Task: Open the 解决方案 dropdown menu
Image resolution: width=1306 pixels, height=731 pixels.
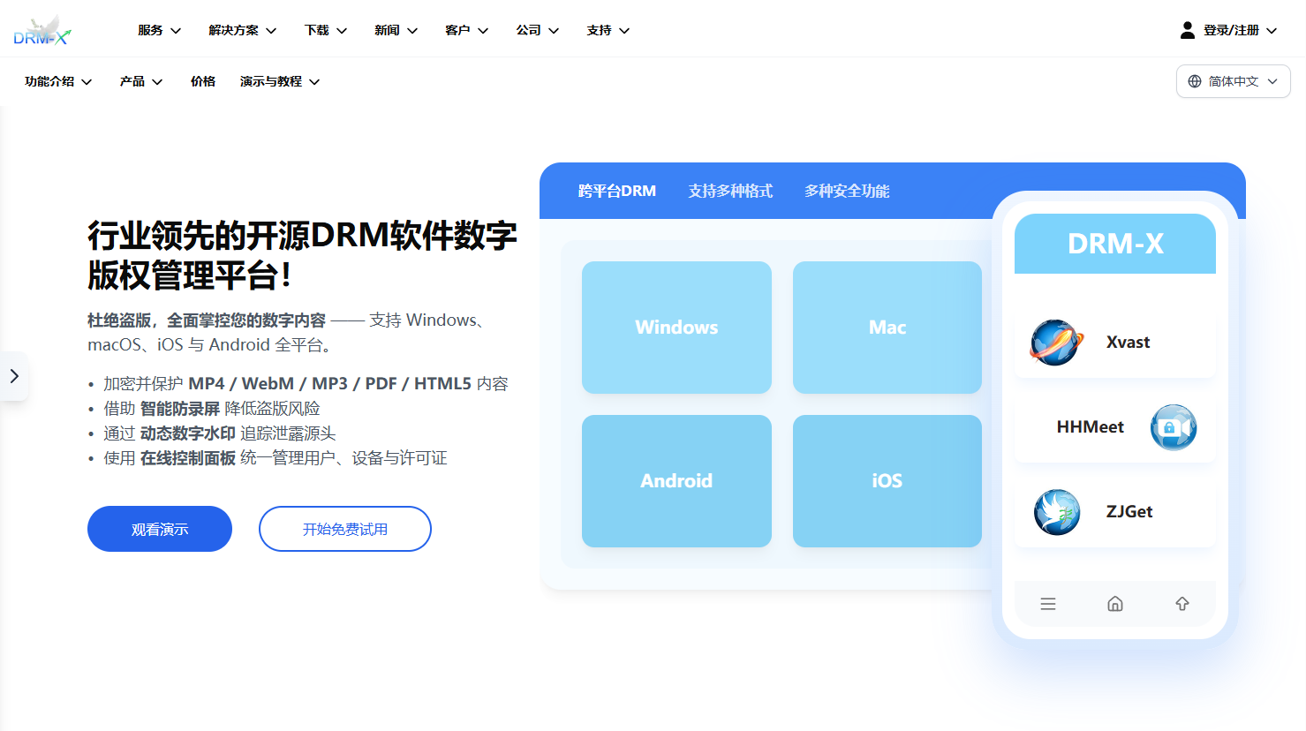Action: [x=243, y=30]
